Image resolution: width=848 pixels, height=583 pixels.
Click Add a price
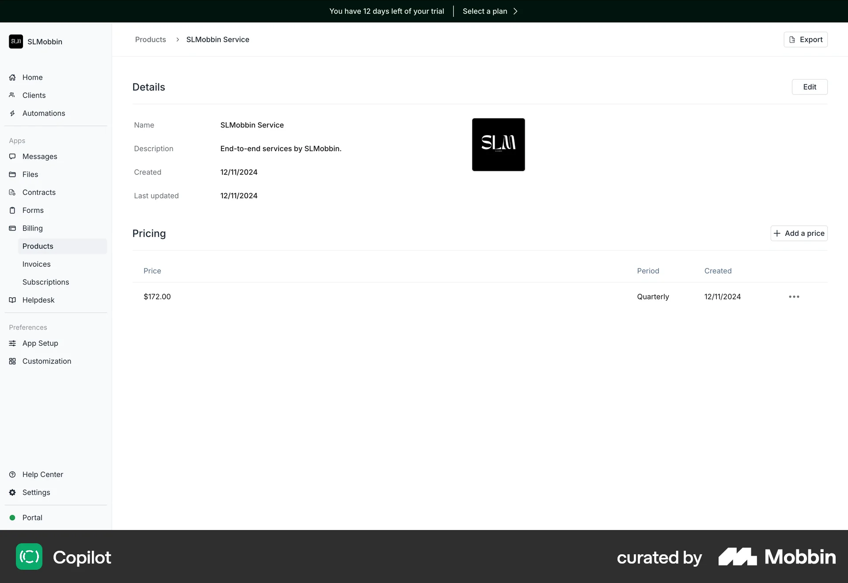click(799, 233)
